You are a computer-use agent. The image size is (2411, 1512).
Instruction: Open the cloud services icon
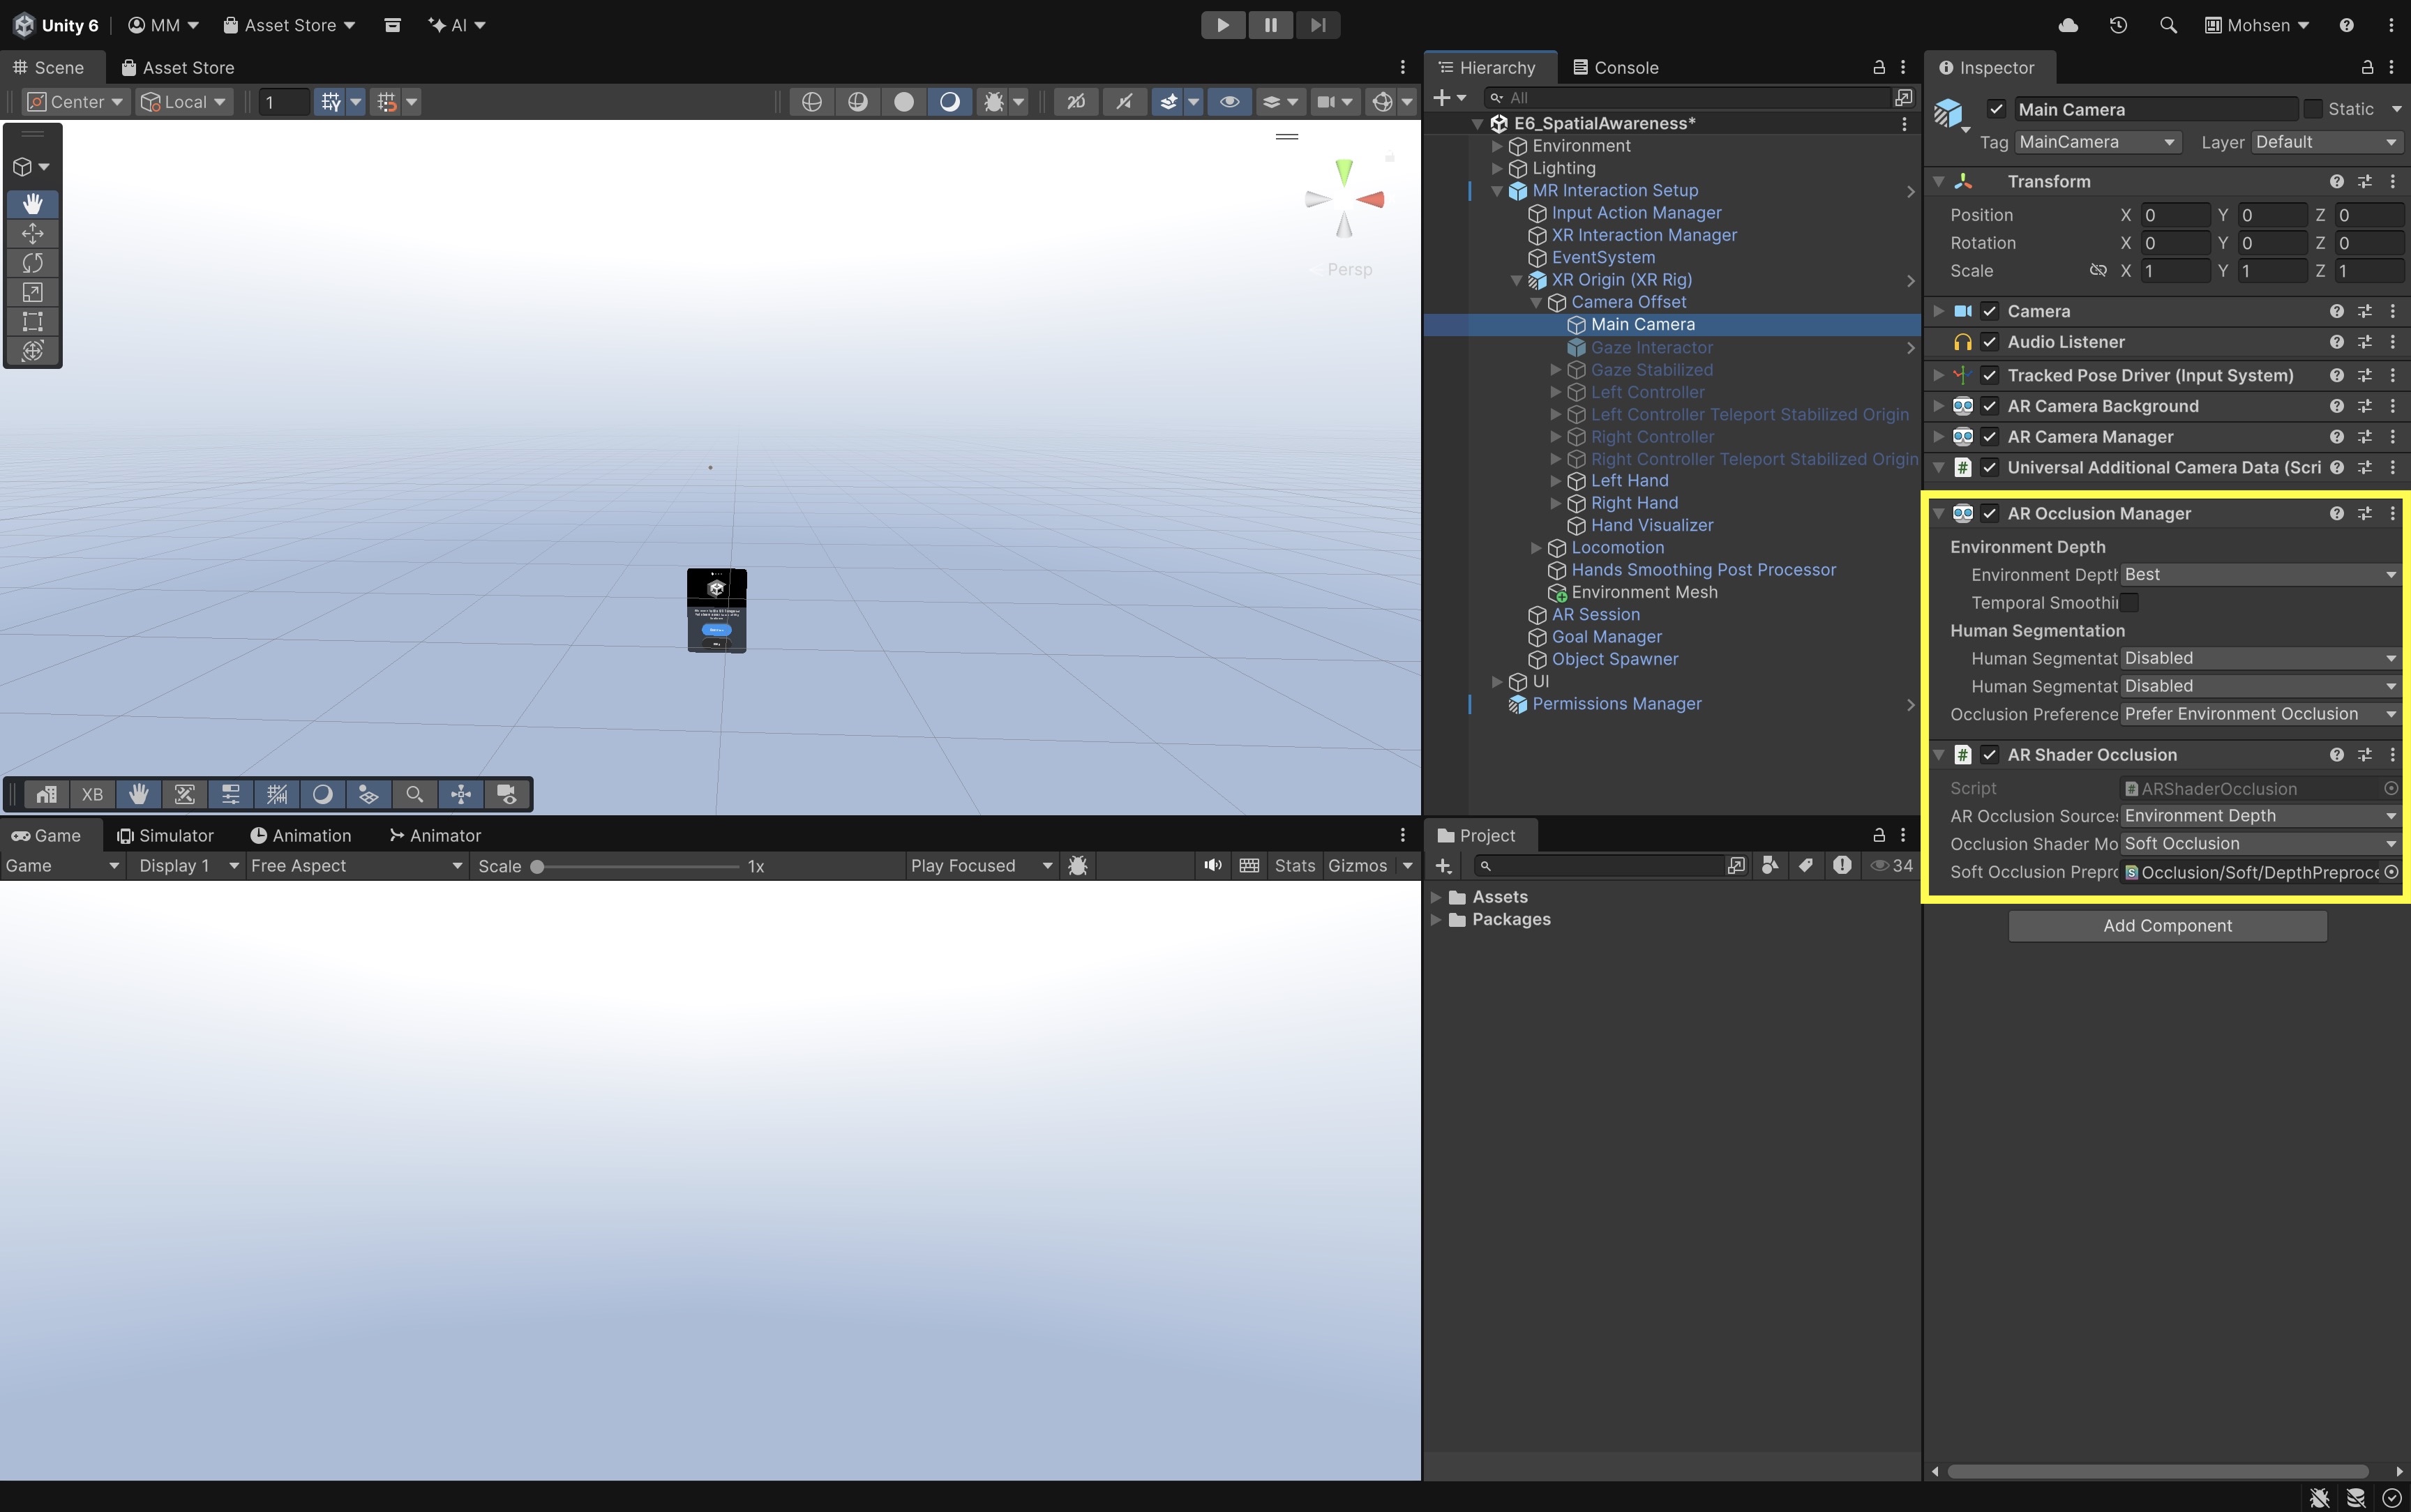pyautogui.click(x=2068, y=25)
